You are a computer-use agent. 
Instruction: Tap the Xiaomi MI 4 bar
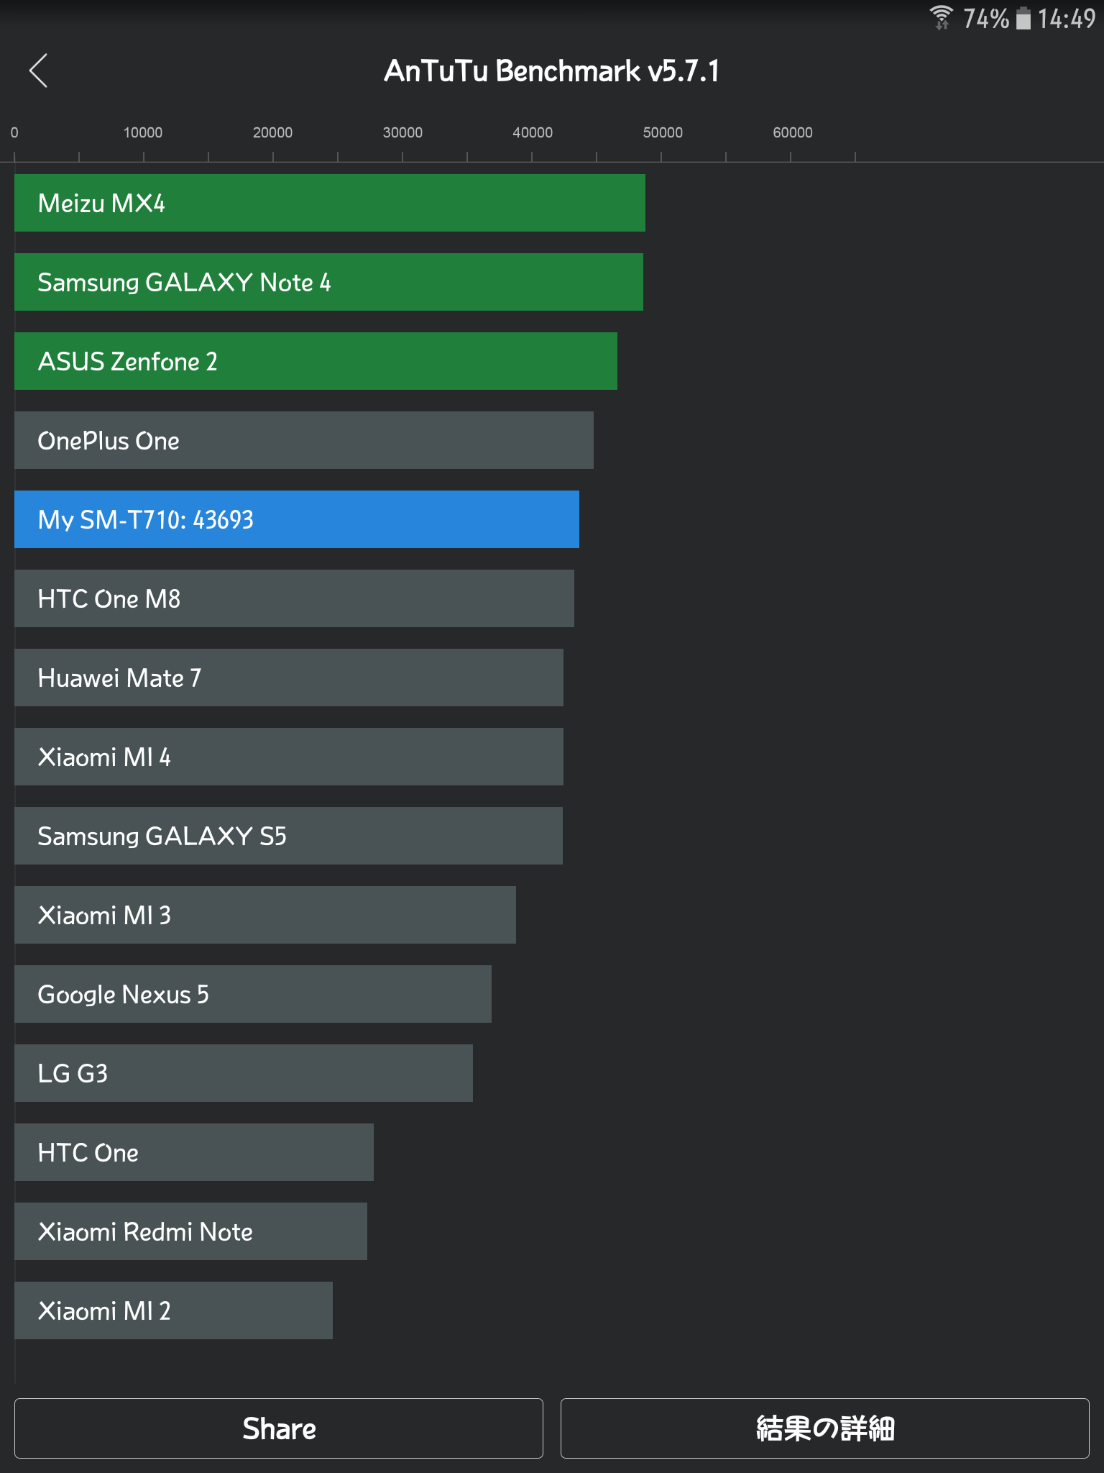(x=288, y=757)
